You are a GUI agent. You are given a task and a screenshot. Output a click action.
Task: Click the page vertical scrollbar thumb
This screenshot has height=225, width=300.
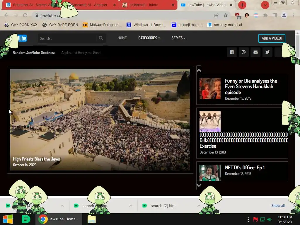pyautogui.click(x=298, y=46)
